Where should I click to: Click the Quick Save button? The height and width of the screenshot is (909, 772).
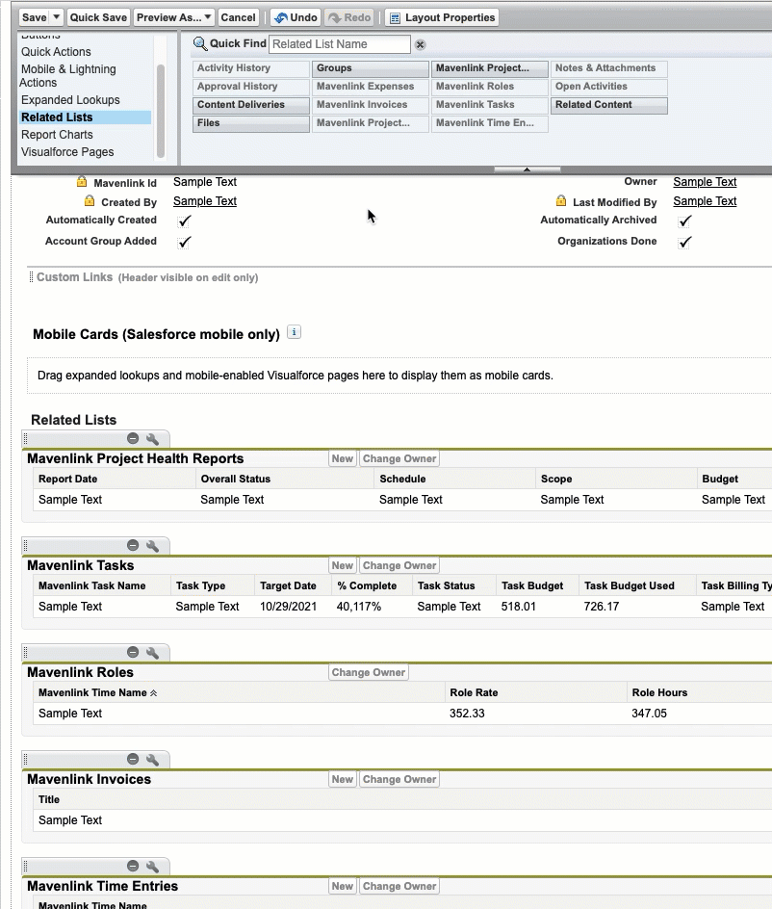[x=98, y=17]
